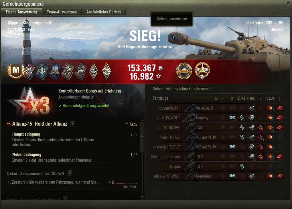Click the Mastery badge M medal icon
292x209 pixels.
pos(16,71)
